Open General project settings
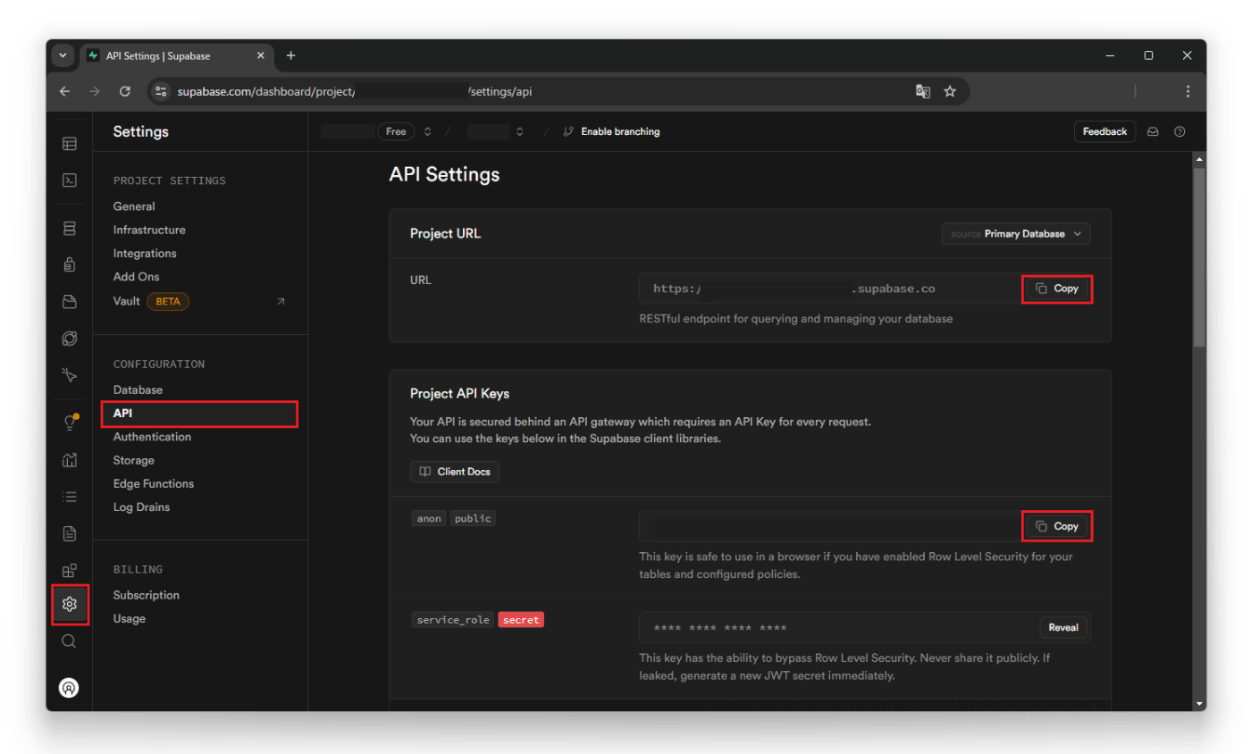This screenshot has height=754, width=1251. (x=134, y=206)
